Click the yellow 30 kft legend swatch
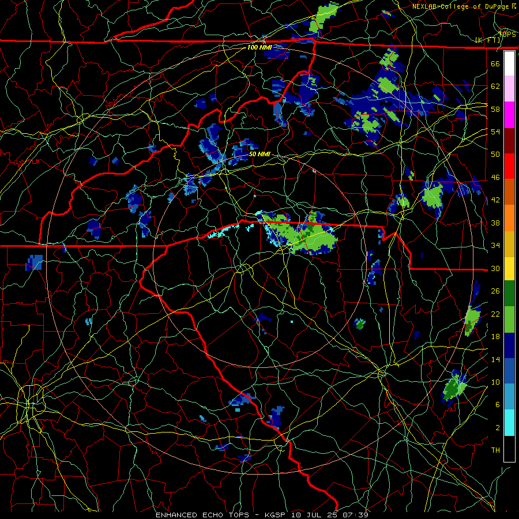Image resolution: width=519 pixels, height=519 pixels. 509,269
